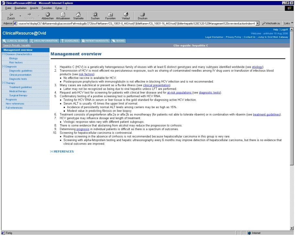
Task: Click the Patient Handouts tab icon
Action: (x=83, y=41)
